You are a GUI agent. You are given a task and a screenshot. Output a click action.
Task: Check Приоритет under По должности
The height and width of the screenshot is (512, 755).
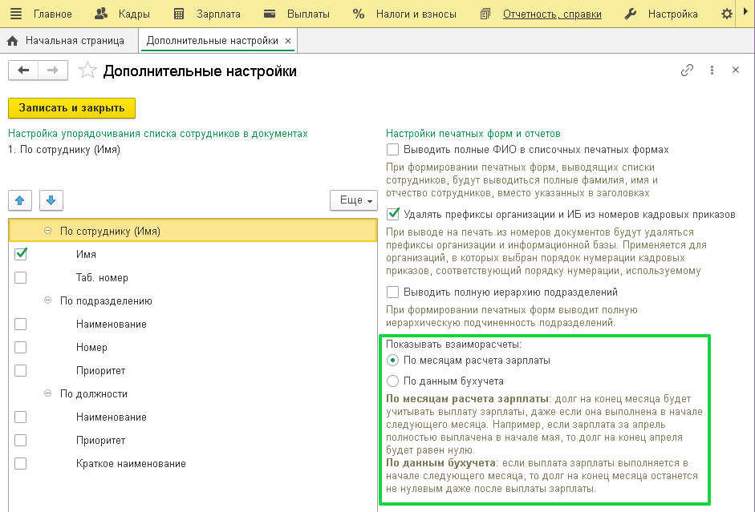coord(21,440)
